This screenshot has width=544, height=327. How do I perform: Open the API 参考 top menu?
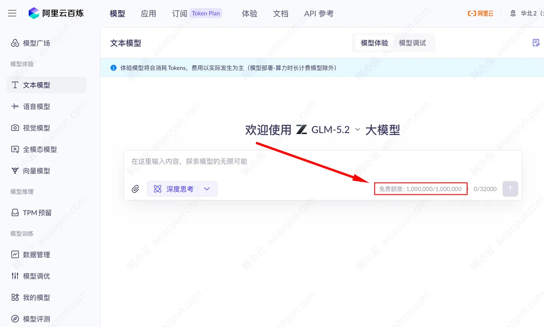(319, 14)
